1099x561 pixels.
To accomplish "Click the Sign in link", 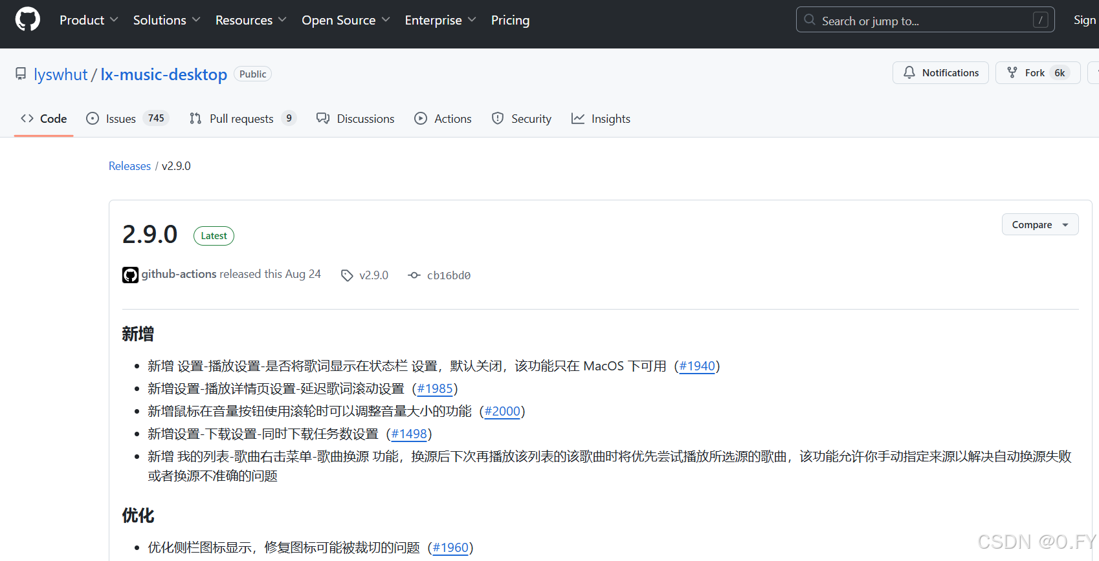I will pyautogui.click(x=1085, y=20).
